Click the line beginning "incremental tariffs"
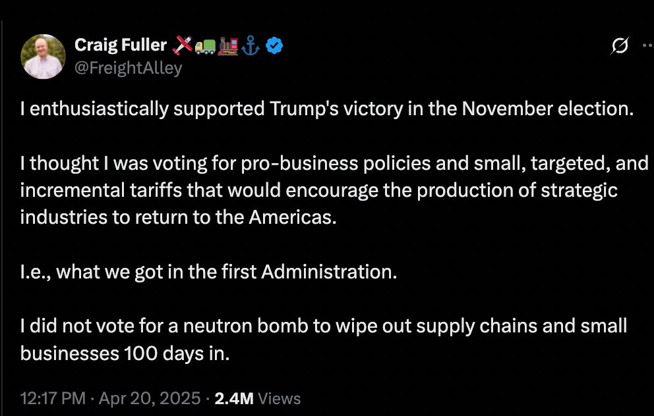The width and height of the screenshot is (654, 416). click(x=319, y=190)
